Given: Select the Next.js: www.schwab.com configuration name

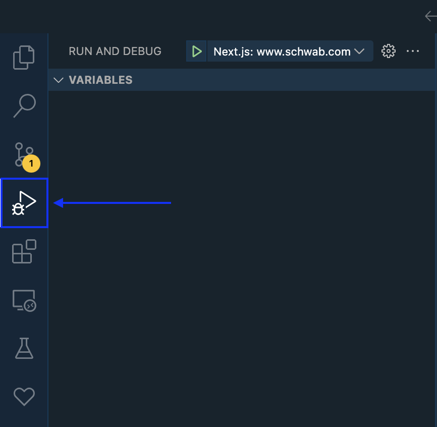Looking at the screenshot, I should [280, 51].
